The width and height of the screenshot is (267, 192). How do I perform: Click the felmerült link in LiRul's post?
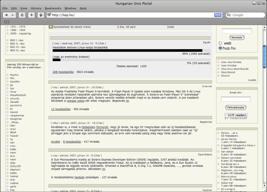102,127
